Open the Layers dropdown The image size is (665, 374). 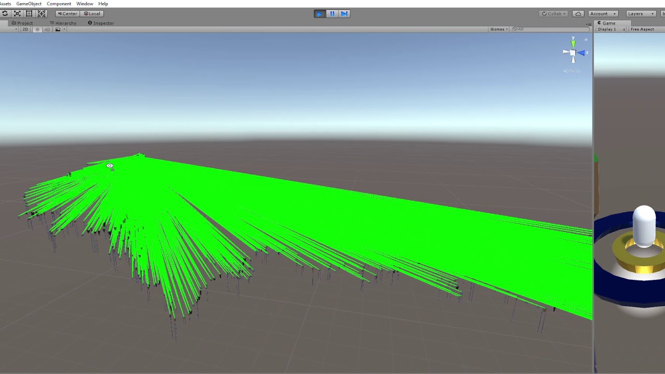tap(641, 14)
